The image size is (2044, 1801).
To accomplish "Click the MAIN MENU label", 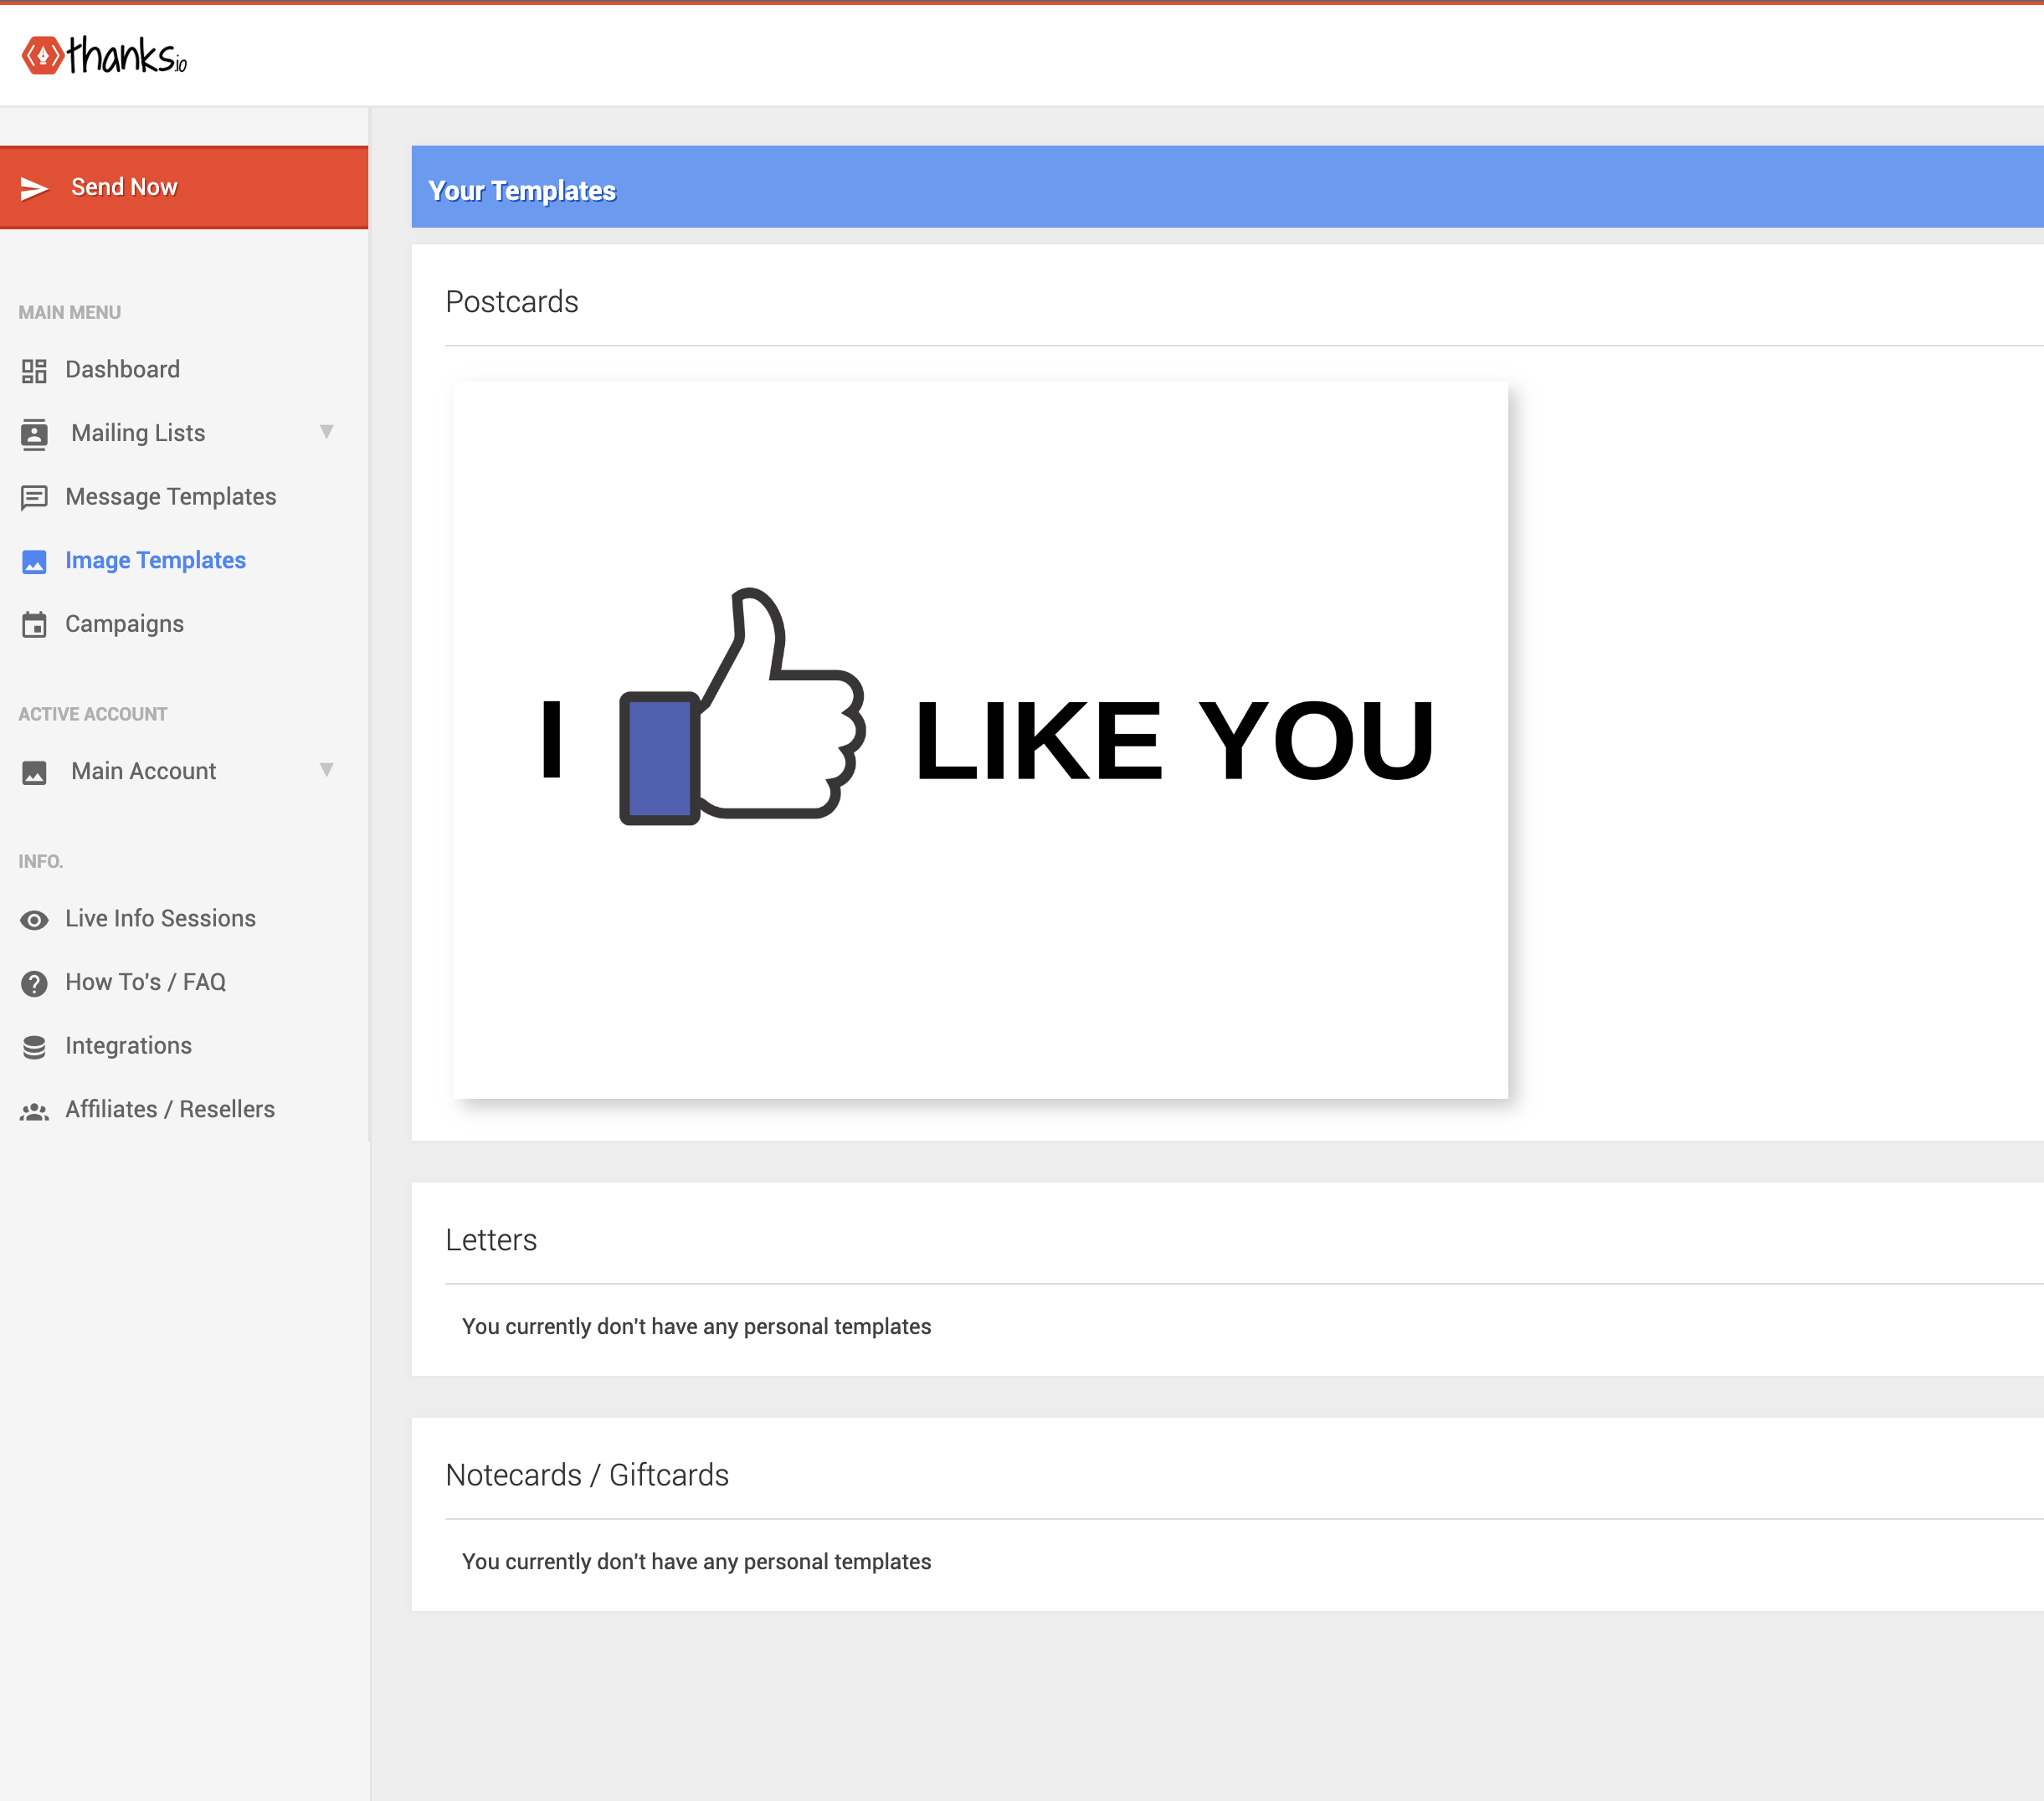I will click(69, 312).
